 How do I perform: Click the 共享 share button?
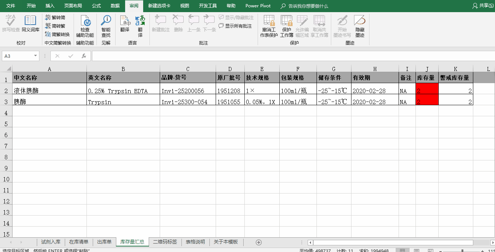coord(483,6)
